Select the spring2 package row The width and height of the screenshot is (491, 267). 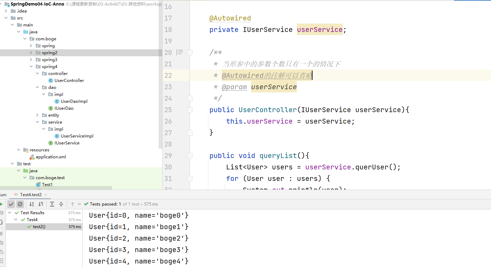pos(81,53)
